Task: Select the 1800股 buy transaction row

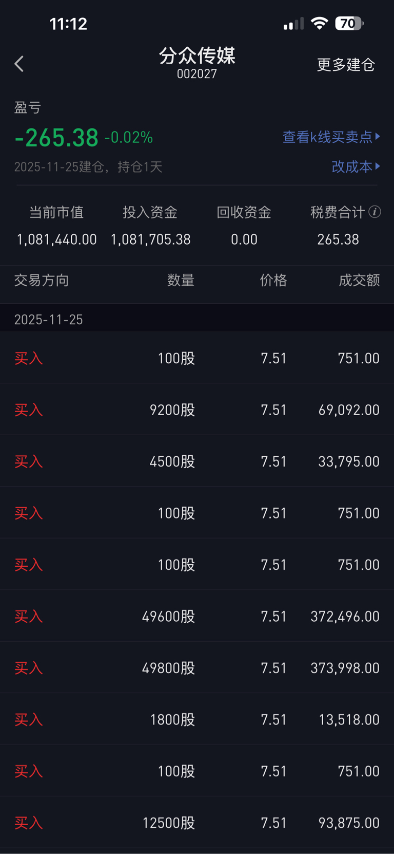Action: (197, 719)
